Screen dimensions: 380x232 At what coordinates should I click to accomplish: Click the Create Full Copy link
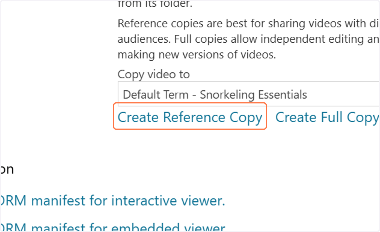click(327, 117)
